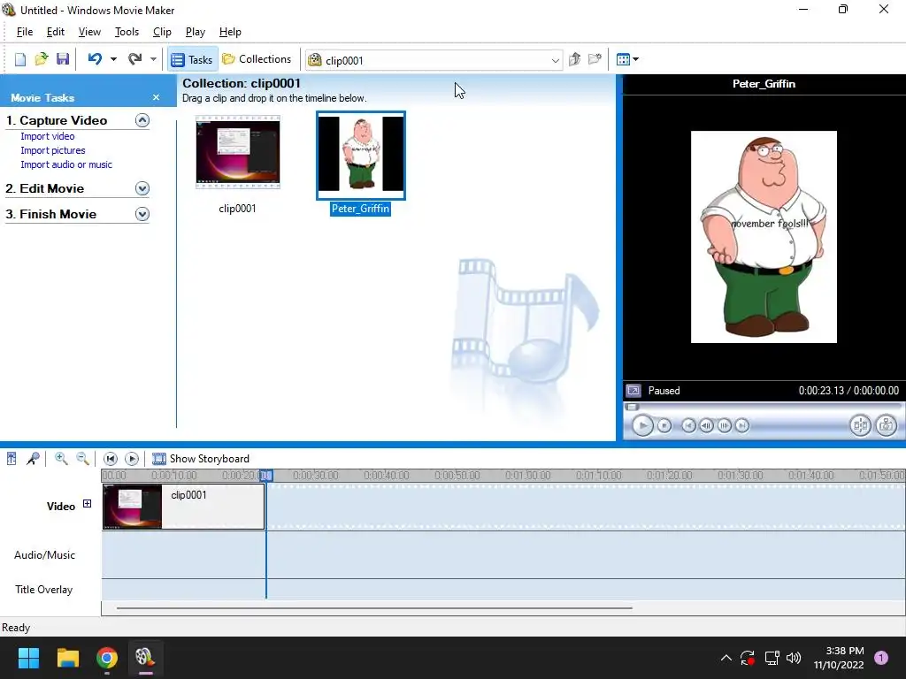This screenshot has height=679, width=906.
Task: Close the Movie Tasks pane
Action: tap(156, 97)
